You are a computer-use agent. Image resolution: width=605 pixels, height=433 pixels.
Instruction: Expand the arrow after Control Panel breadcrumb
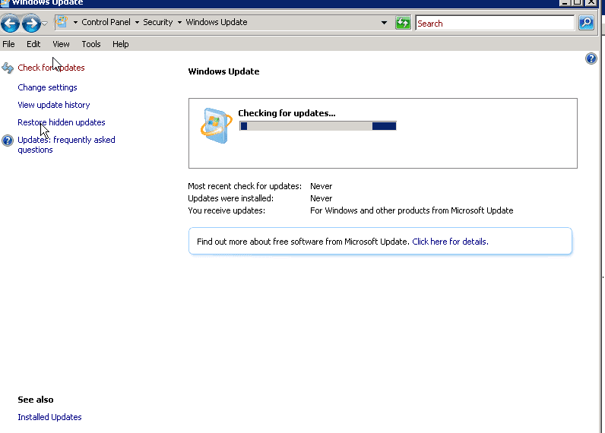pyautogui.click(x=137, y=23)
